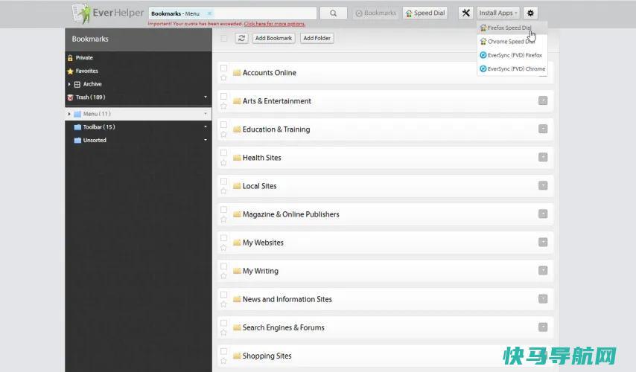Switch to the Bookmarks tab
The width and height of the screenshot is (636, 372).
375,13
